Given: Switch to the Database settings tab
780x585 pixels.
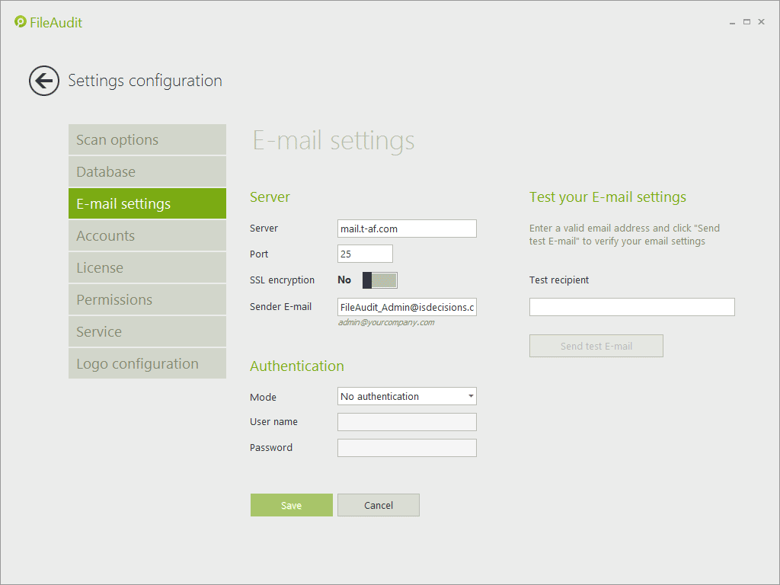Looking at the screenshot, I should pyautogui.click(x=147, y=172).
